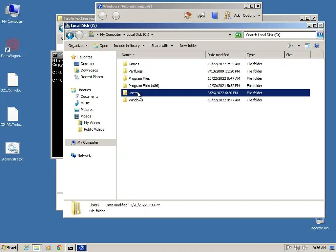Toggle the preview pane icon
Screen dimensions: 336x252
307,46
